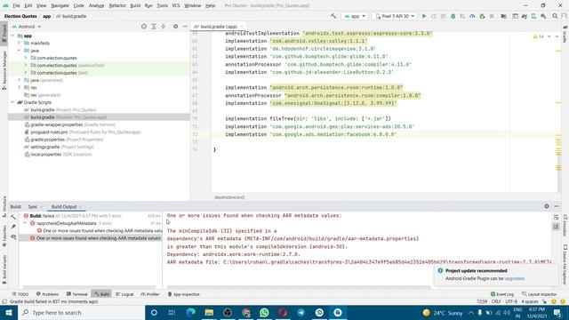Select the Build Output tab
The image size is (569, 320).
tap(64, 206)
